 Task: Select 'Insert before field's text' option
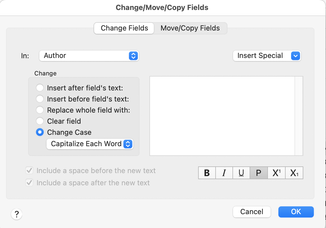[40, 99]
